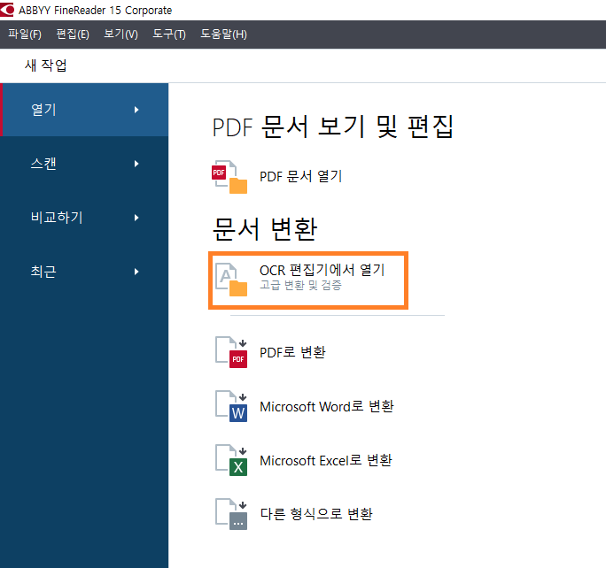The image size is (606, 568).
Task: Choose 다른 형식으로 변환 option
Action: coord(316,514)
